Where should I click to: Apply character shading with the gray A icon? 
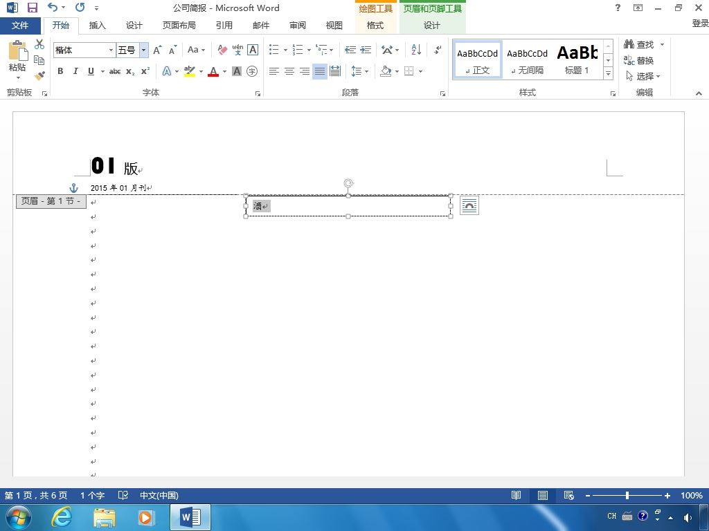[237, 71]
